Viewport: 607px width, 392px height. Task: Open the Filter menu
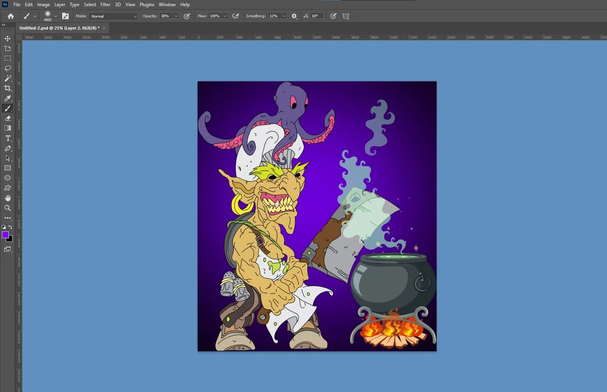(x=105, y=5)
